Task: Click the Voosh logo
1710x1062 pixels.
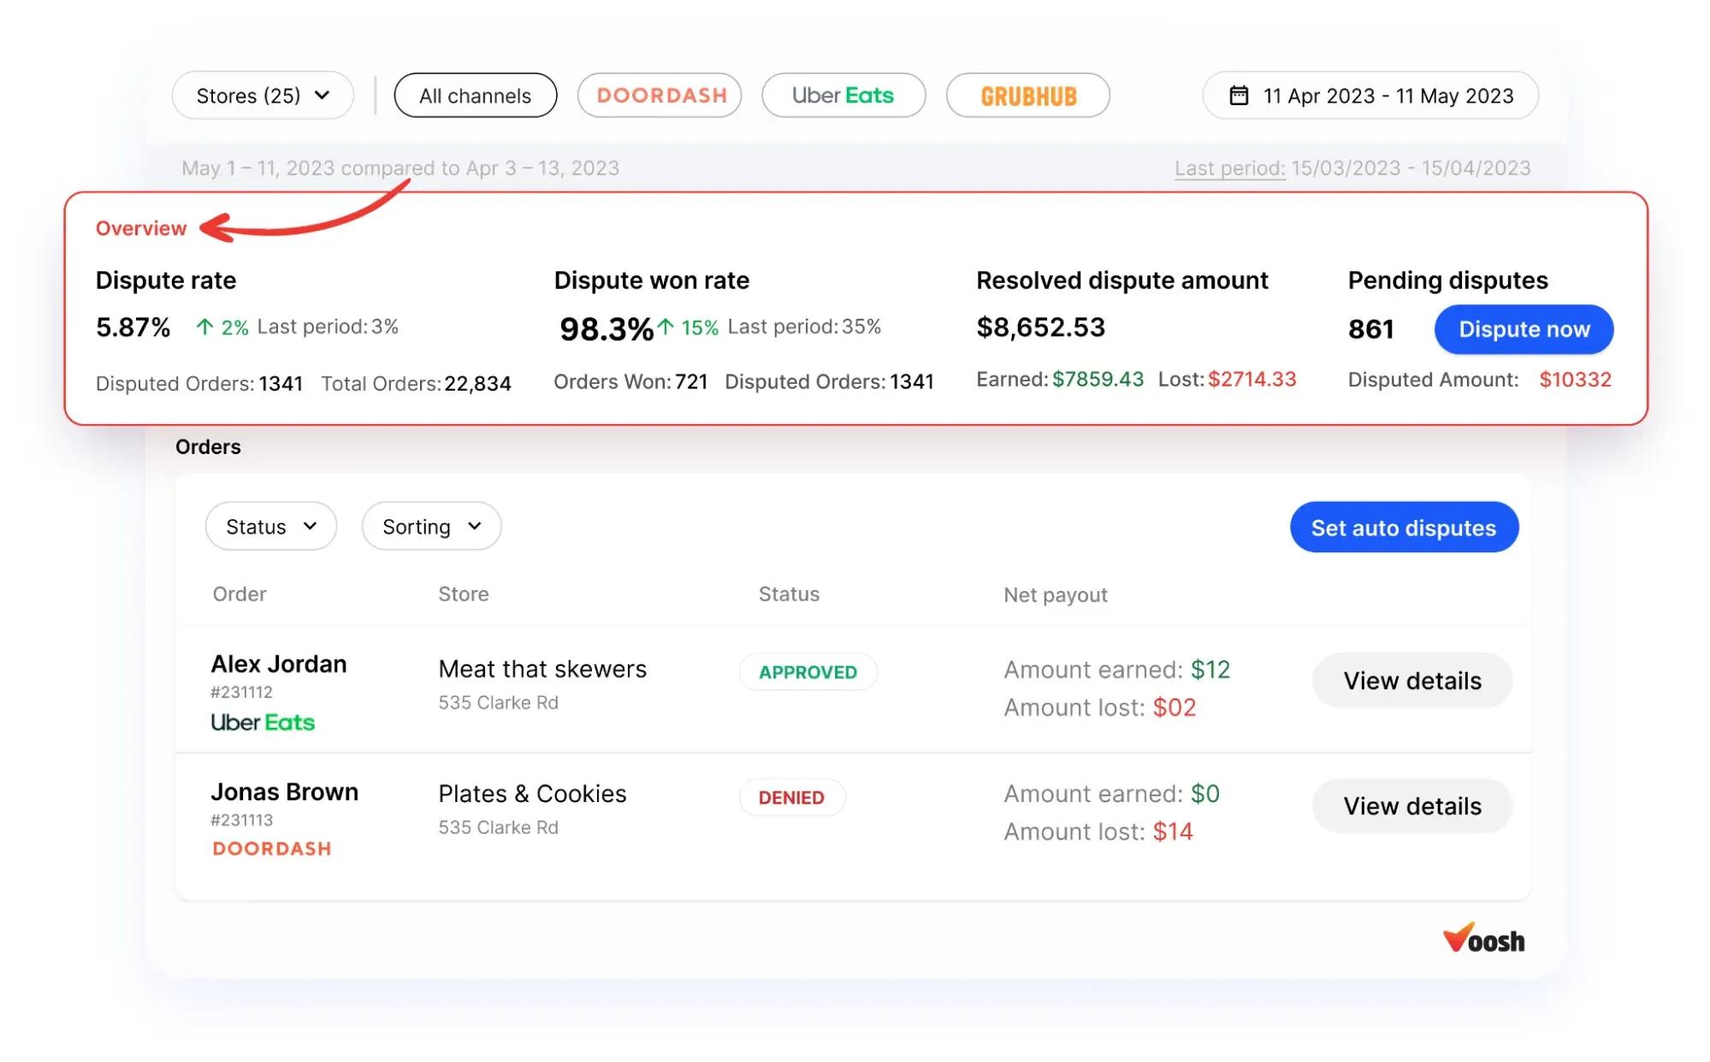Action: click(x=1483, y=938)
